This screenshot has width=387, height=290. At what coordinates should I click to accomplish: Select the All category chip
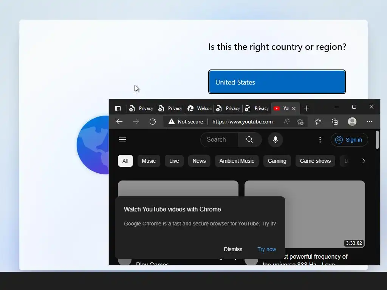click(125, 161)
